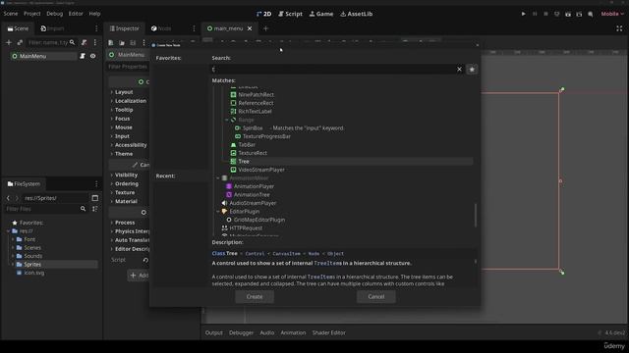Switch to Script workspace

point(291,14)
